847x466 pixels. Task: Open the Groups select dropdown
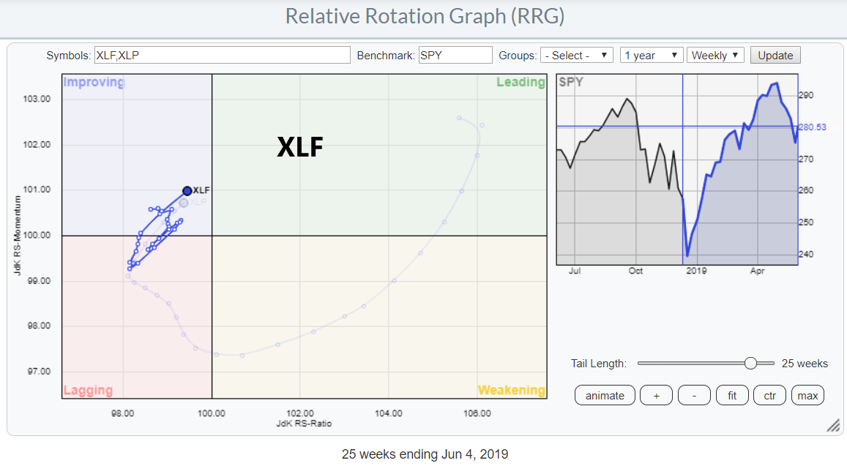coord(577,56)
